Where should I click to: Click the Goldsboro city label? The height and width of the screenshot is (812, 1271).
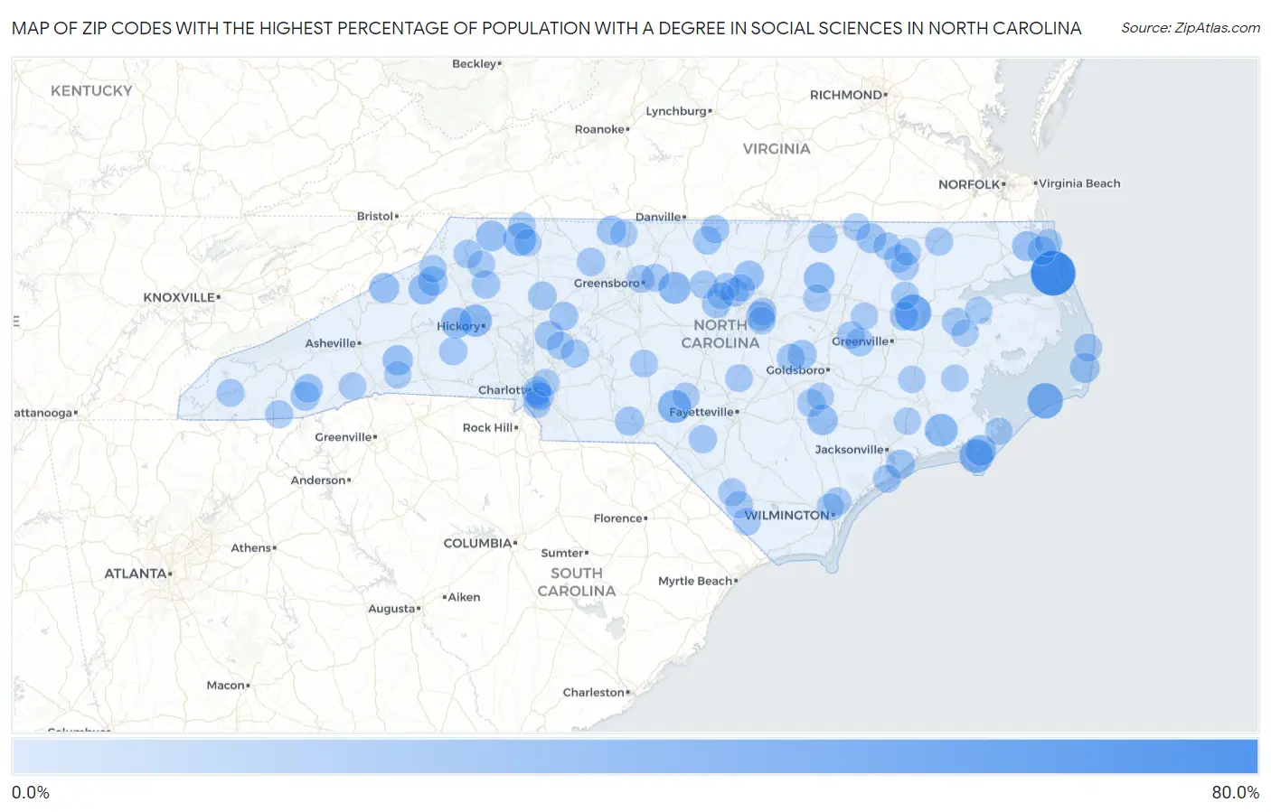[796, 369]
